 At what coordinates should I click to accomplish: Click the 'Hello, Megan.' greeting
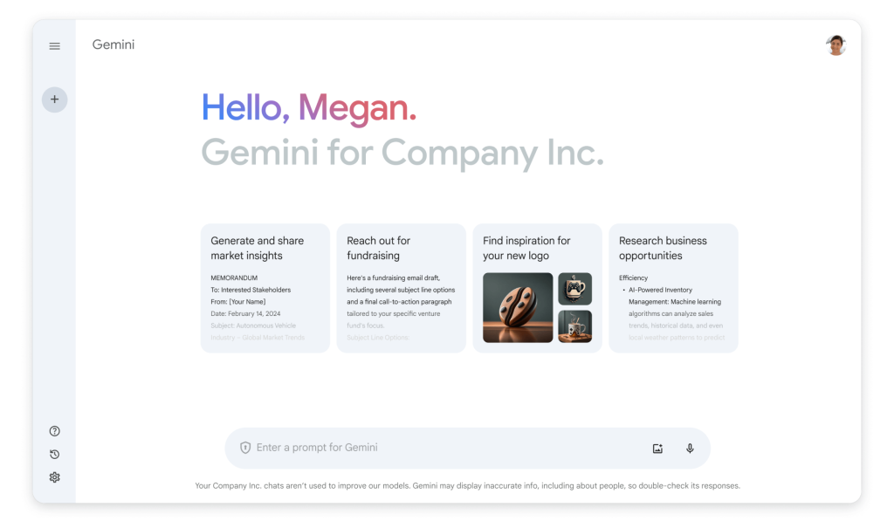click(x=309, y=108)
